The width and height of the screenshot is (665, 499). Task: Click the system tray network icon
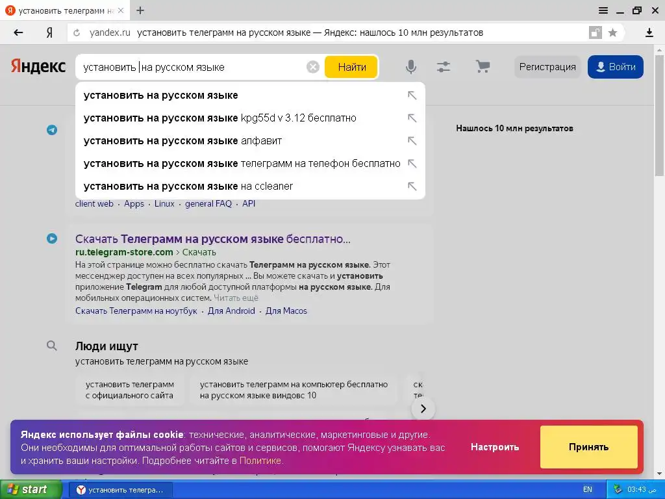[618, 490]
